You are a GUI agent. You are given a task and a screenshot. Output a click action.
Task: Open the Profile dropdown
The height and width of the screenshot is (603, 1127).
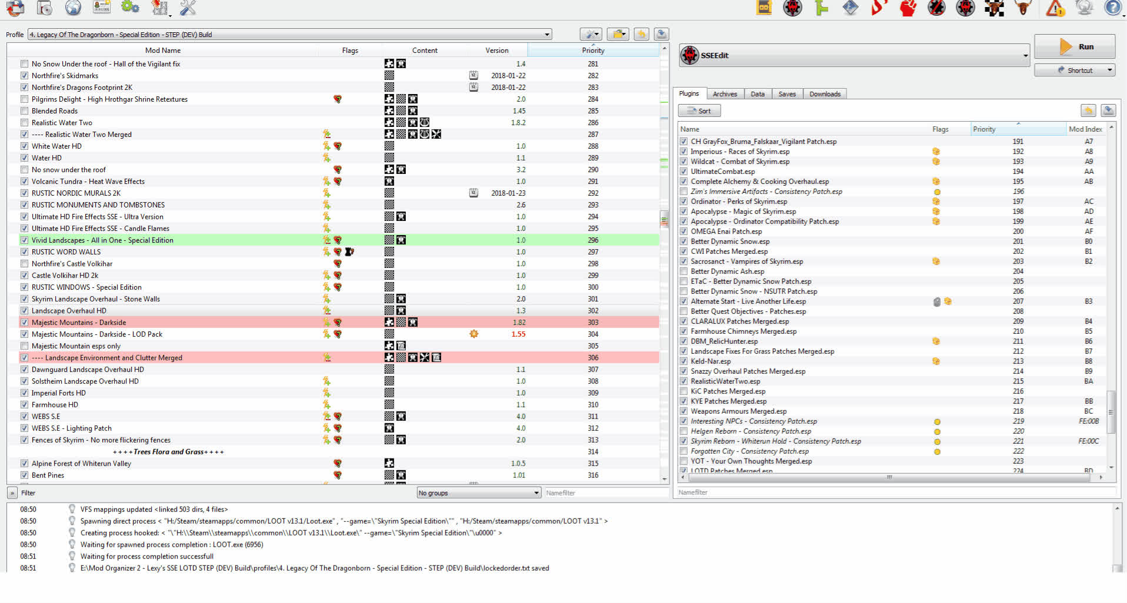[290, 34]
